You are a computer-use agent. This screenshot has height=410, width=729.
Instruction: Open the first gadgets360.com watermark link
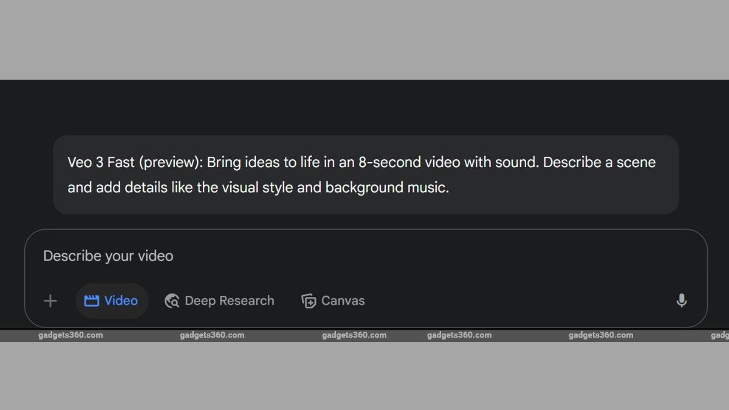point(70,335)
